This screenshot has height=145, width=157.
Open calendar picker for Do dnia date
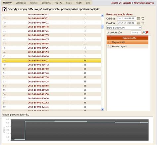click(138, 23)
